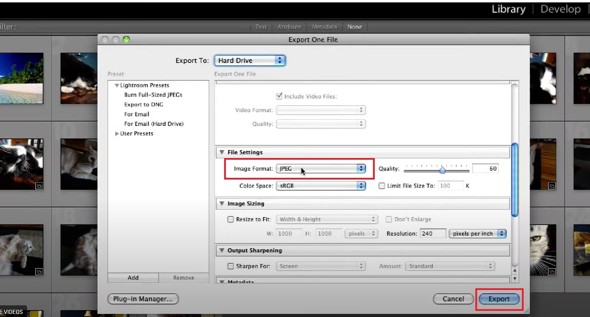Select the cat face thumbnail with yellow eyes
590x317 pixels.
(543, 250)
